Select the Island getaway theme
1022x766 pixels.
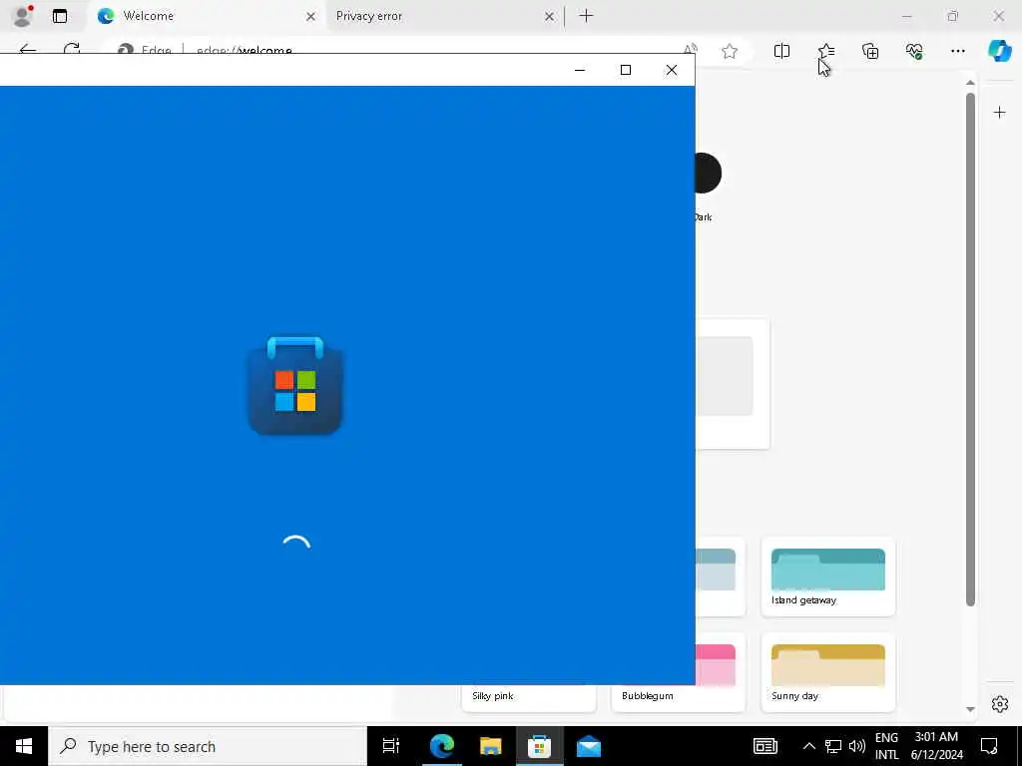click(827, 576)
